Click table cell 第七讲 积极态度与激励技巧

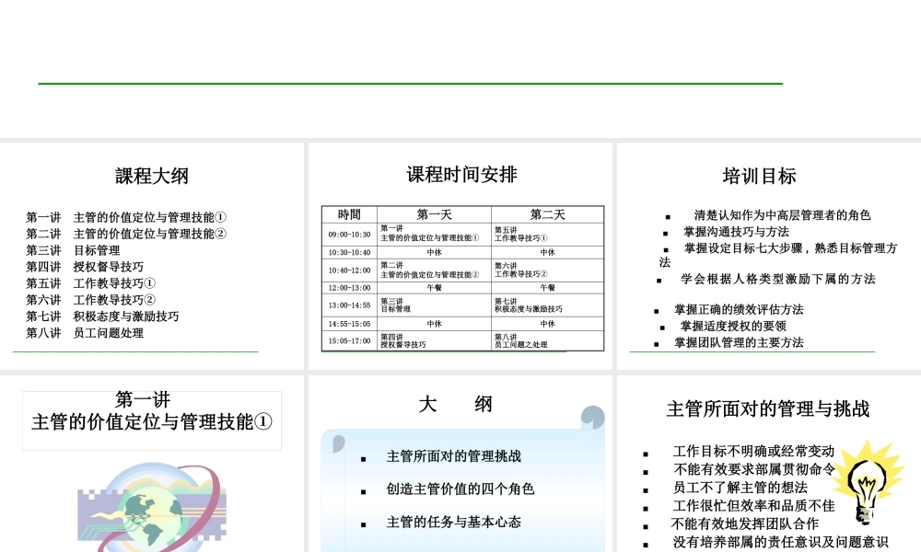(547, 305)
